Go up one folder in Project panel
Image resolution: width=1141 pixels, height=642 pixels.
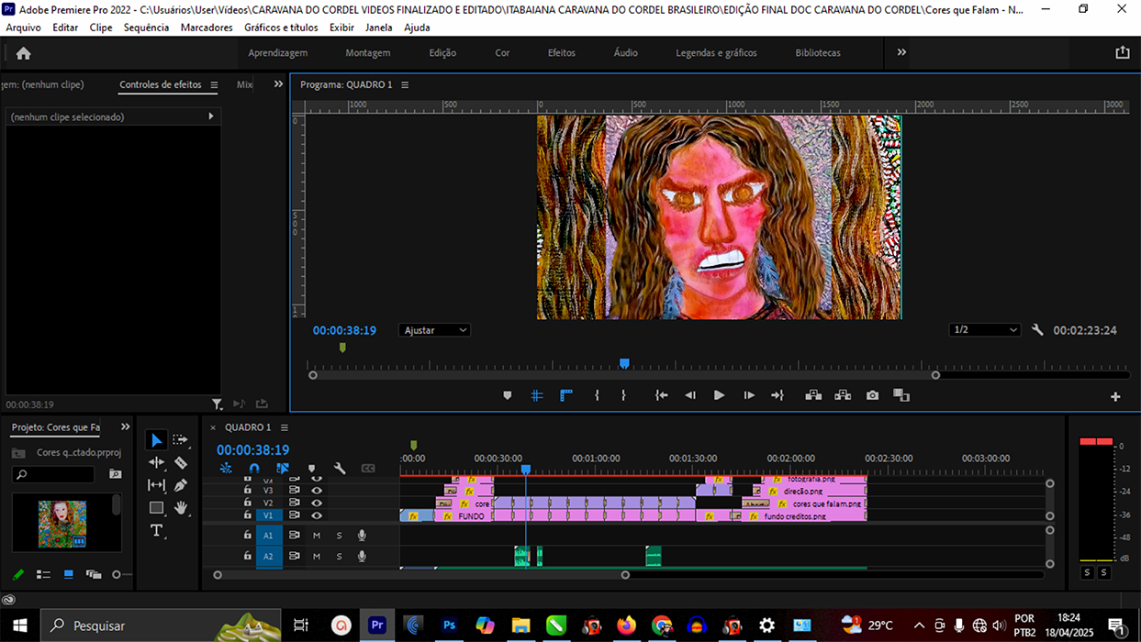pos(18,453)
